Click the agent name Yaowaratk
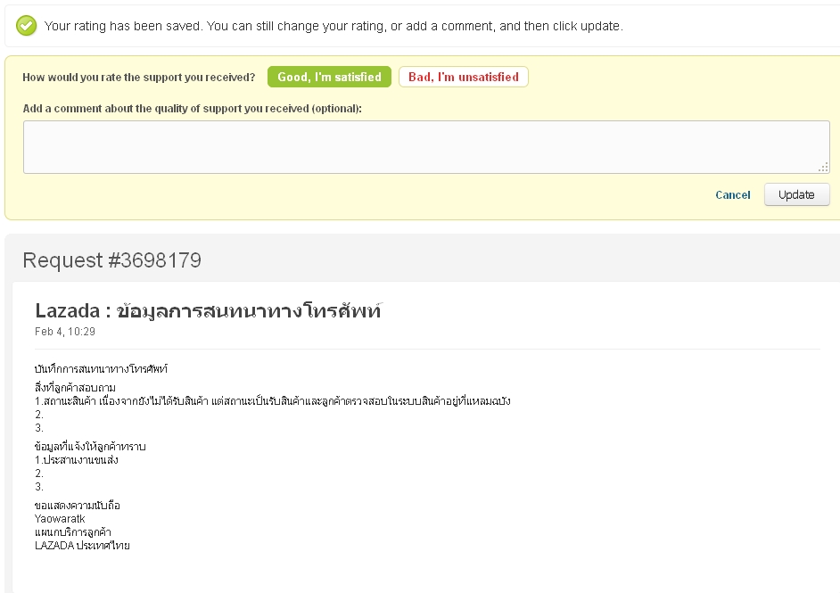 point(60,518)
